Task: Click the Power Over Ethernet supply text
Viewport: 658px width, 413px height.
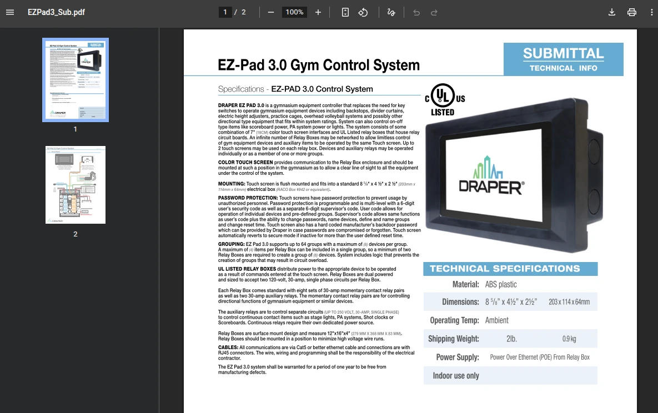Action: point(540,357)
